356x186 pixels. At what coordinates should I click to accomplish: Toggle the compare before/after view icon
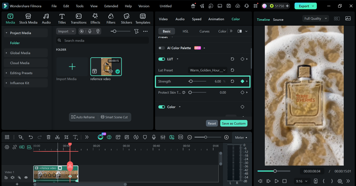tap(240, 31)
